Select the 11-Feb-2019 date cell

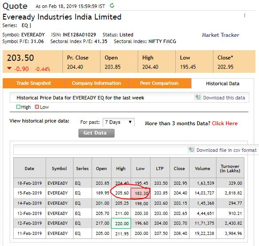30,233
